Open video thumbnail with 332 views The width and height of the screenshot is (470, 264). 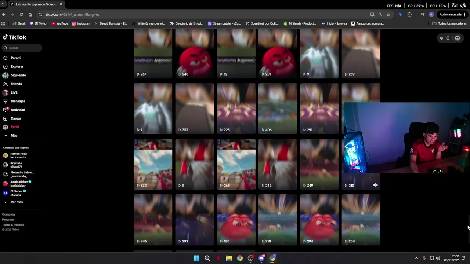[x=153, y=164]
